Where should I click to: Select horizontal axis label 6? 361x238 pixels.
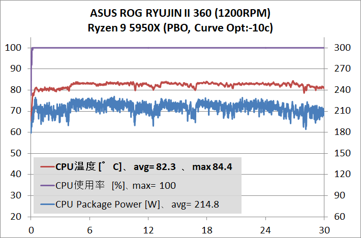pyautogui.click(x=89, y=230)
